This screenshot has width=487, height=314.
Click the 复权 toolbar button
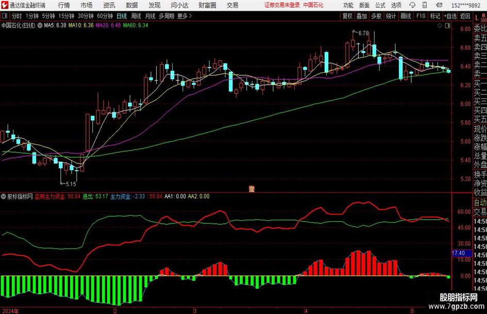pyautogui.click(x=347, y=16)
